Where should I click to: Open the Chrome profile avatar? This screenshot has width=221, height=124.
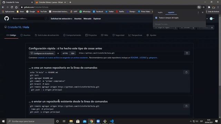click(x=214, y=7)
